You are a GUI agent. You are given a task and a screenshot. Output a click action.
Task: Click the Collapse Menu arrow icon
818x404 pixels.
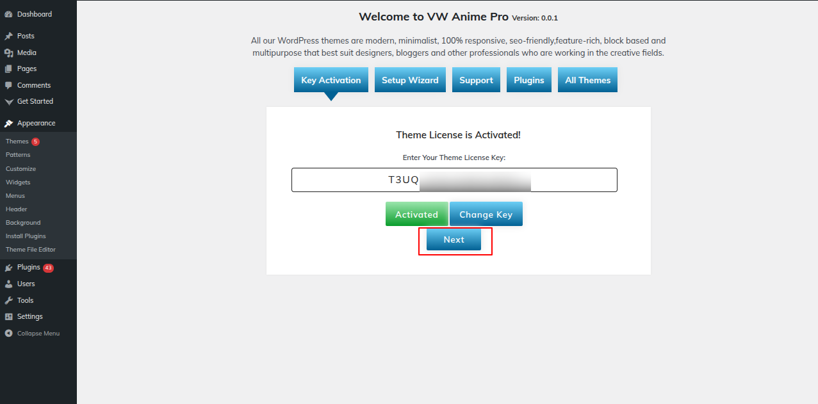pyautogui.click(x=8, y=334)
